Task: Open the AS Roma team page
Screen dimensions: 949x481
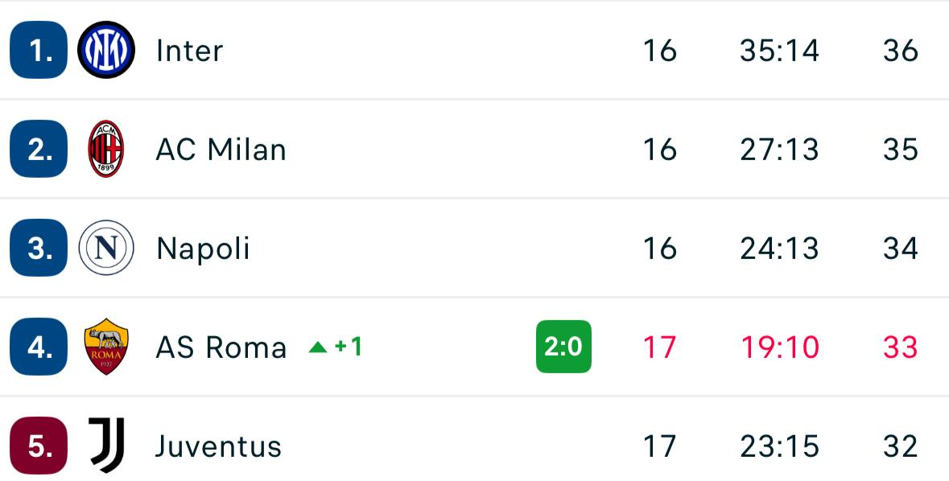Action: click(221, 347)
